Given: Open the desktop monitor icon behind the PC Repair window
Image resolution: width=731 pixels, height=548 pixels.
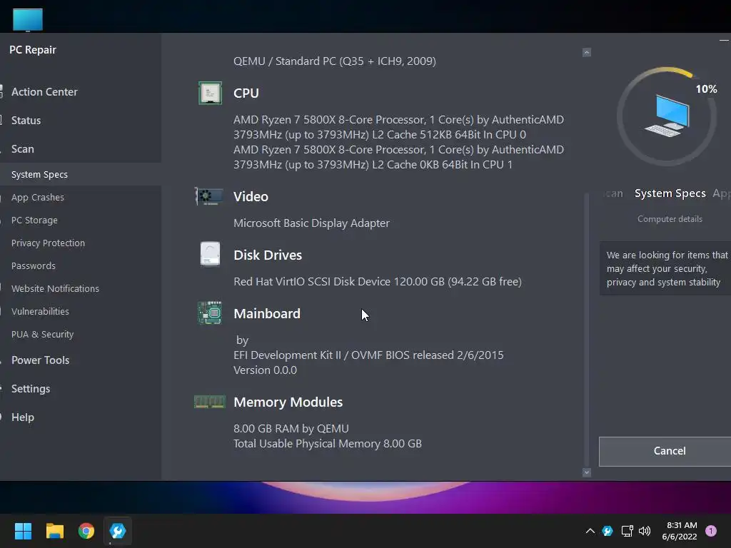Looking at the screenshot, I should 28,20.
